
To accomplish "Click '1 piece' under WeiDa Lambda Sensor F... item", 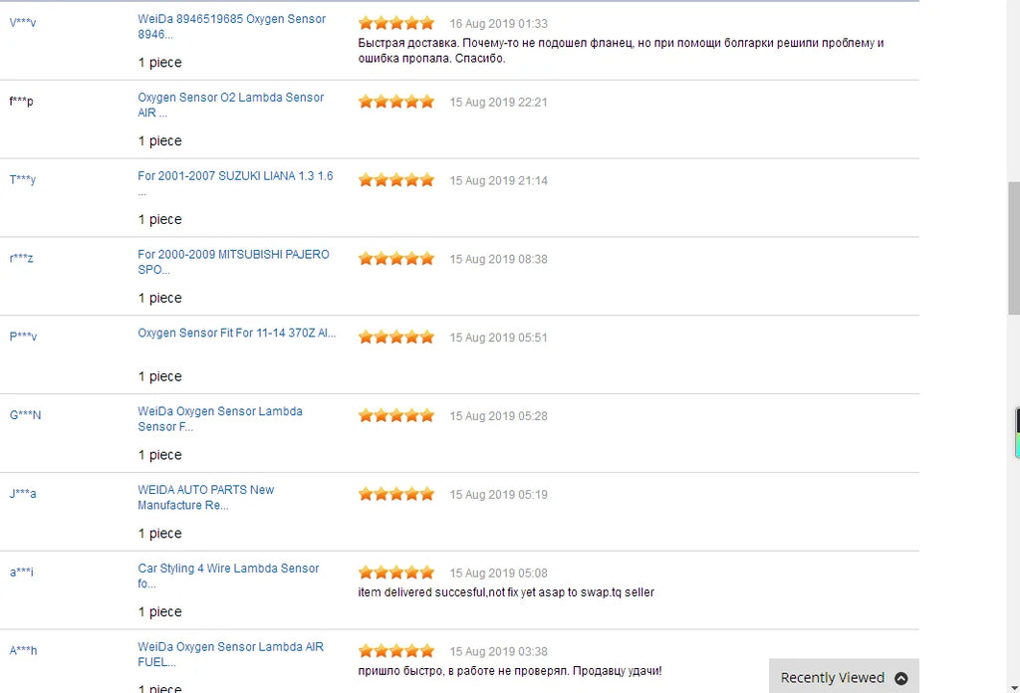I will tap(160, 455).
